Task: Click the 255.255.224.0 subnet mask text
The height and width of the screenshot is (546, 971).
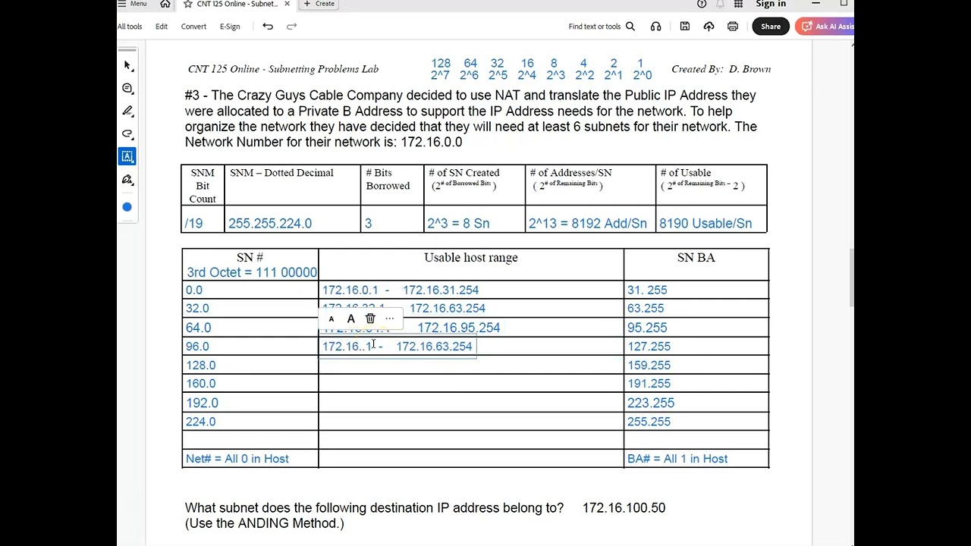Action: (270, 224)
